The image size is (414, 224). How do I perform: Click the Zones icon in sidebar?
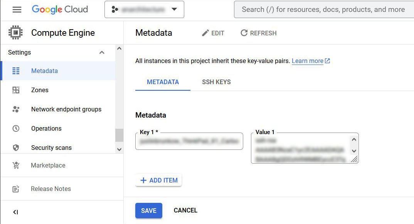[16, 90]
